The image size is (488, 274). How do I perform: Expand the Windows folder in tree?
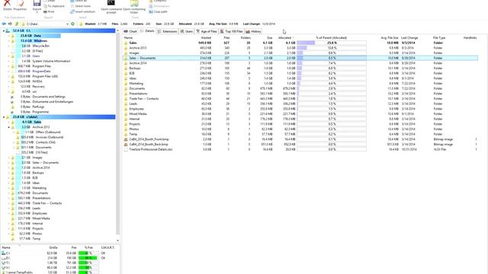tap(8, 40)
